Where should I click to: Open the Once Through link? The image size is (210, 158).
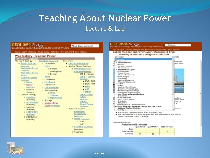[54, 94]
